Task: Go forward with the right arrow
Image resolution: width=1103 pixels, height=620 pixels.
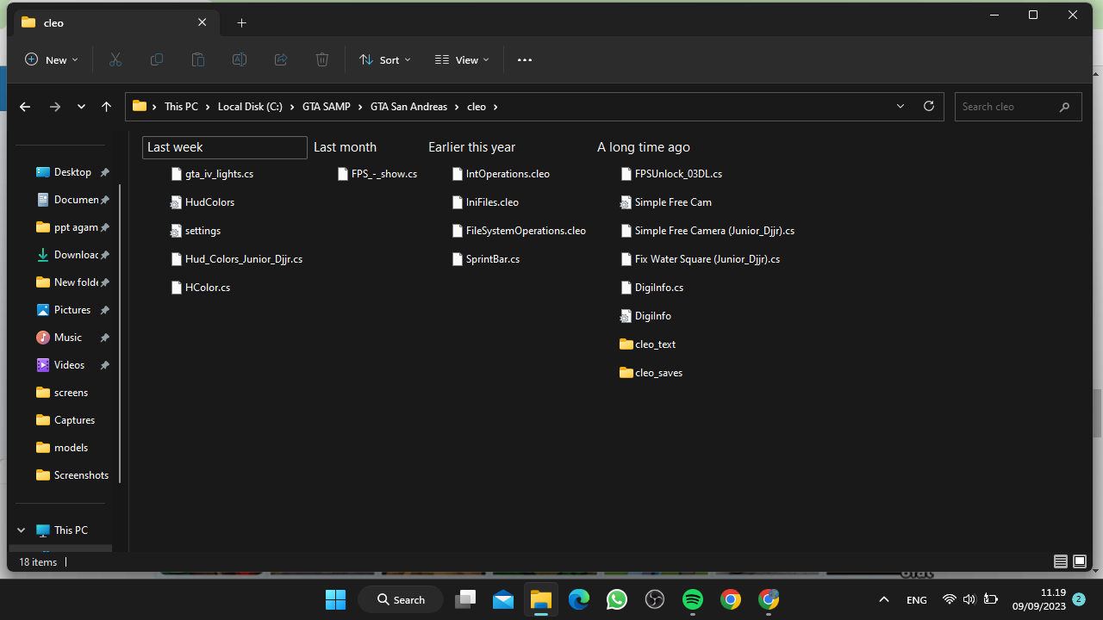Action: [x=55, y=107]
